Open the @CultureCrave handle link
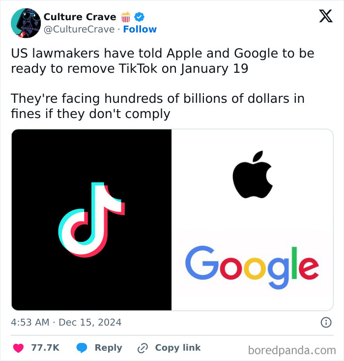Image resolution: width=344 pixels, height=361 pixels. [x=79, y=29]
